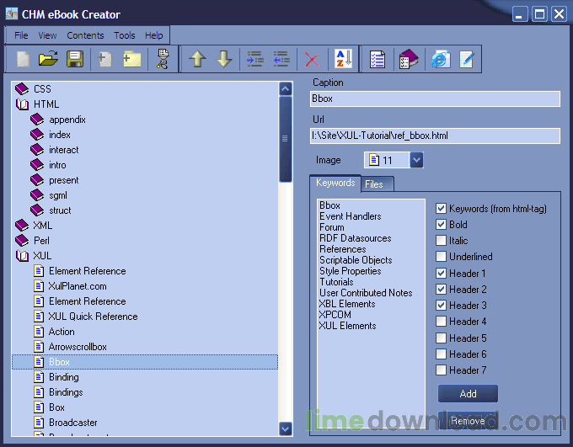573x447 pixels.
Task: Switch to the Files tab
Action: click(x=374, y=184)
